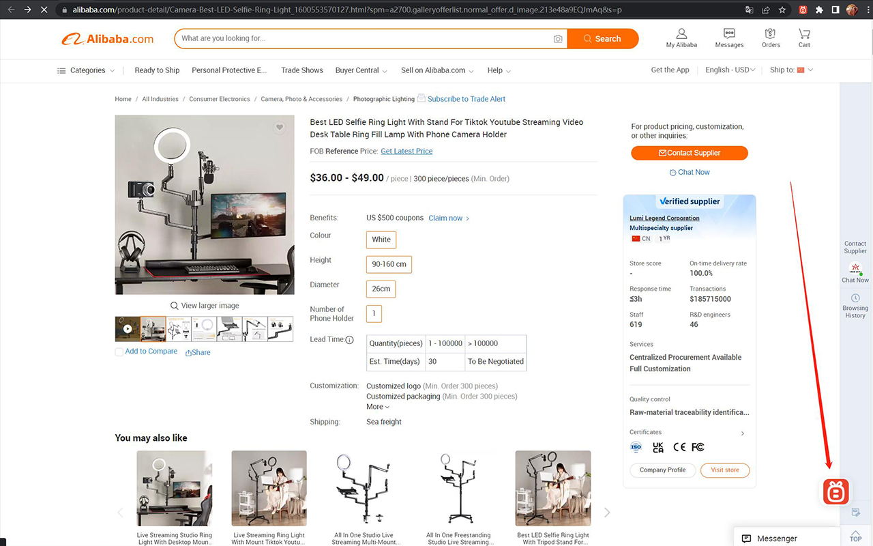Viewport: 873px width, 546px height.
Task: Expand More customization options
Action: click(377, 406)
